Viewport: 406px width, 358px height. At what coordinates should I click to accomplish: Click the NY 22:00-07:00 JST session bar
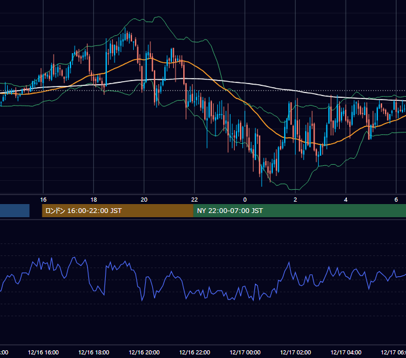coord(300,211)
